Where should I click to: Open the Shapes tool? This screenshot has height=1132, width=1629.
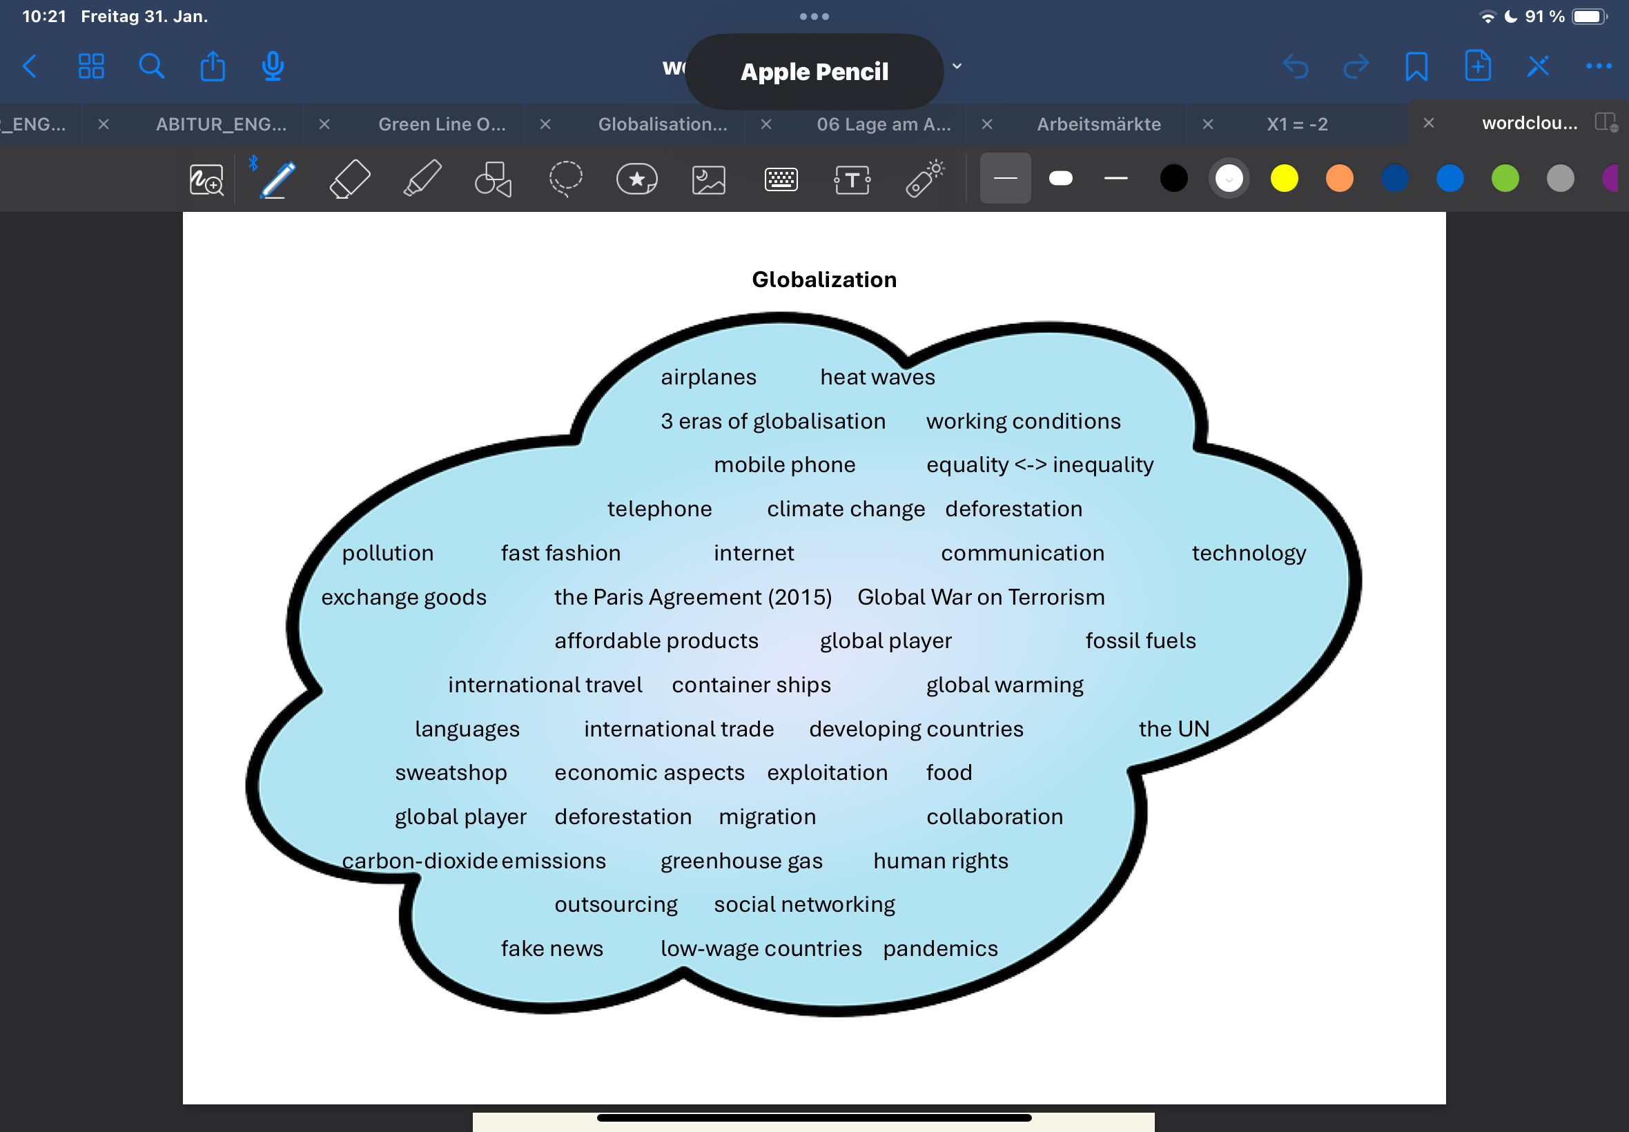(x=493, y=179)
